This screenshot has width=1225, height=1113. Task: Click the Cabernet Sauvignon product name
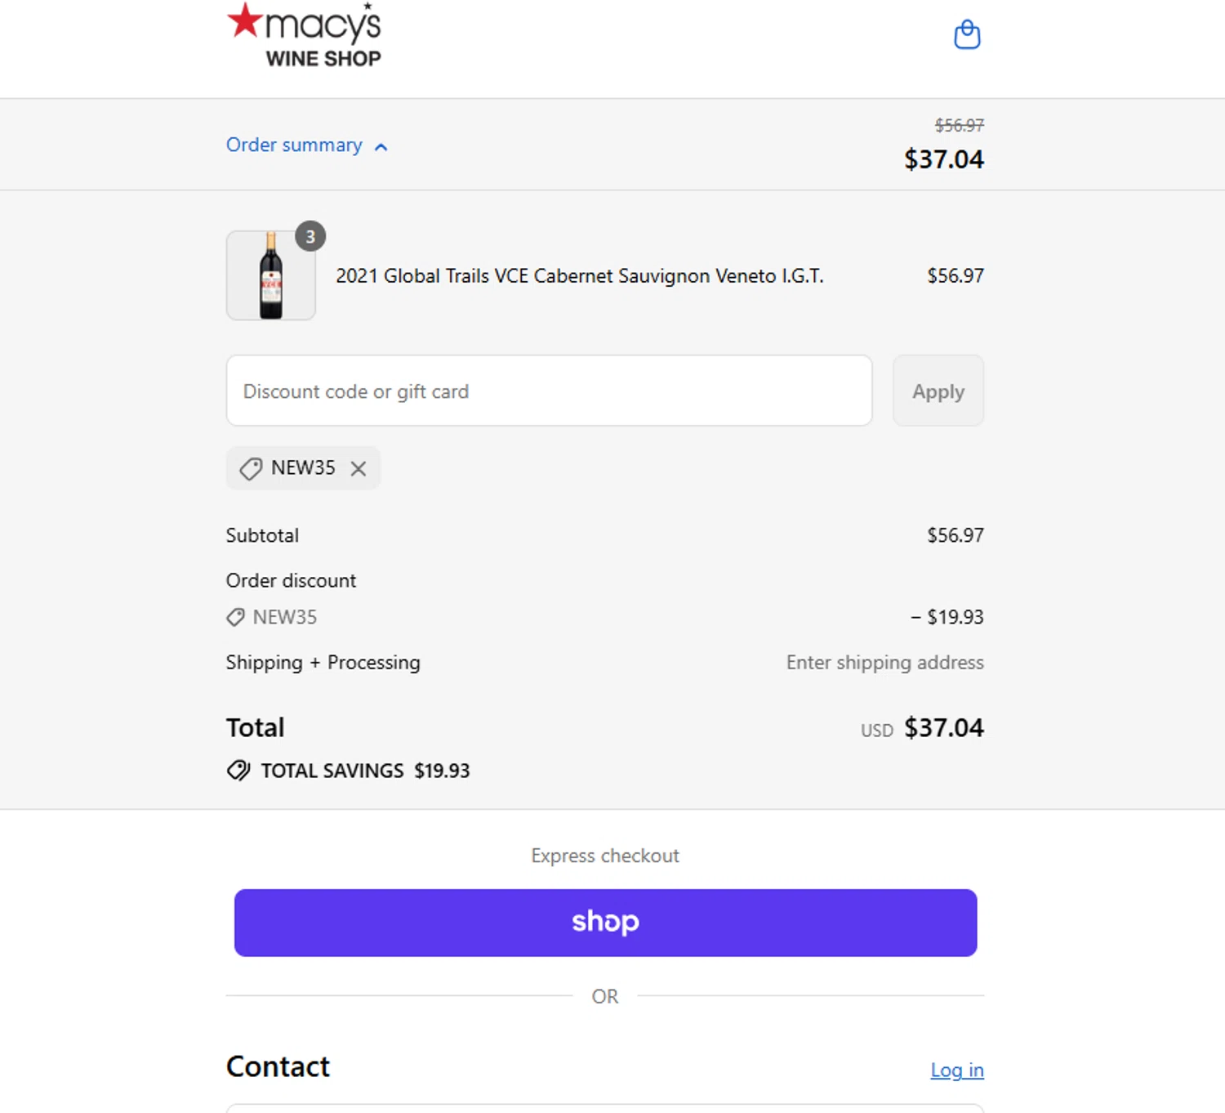(x=579, y=276)
